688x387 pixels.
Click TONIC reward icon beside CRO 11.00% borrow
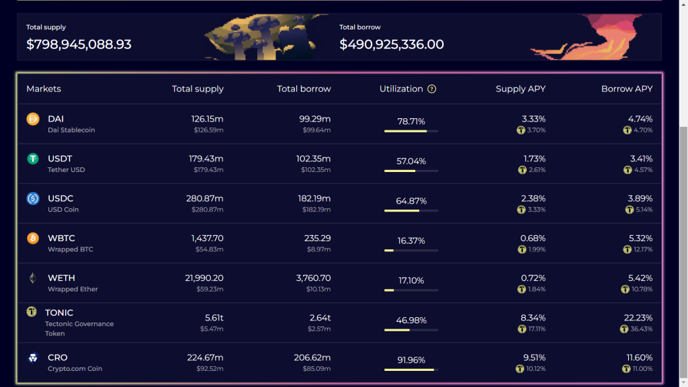627,369
